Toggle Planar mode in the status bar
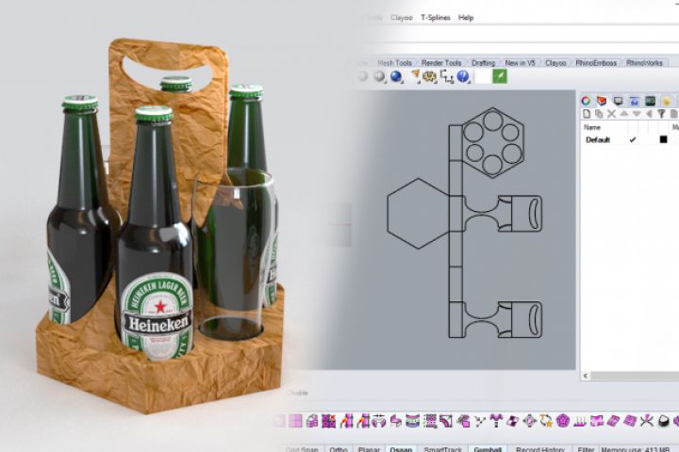 369,449
